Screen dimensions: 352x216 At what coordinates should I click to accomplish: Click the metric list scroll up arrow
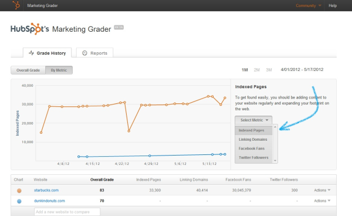point(275,127)
